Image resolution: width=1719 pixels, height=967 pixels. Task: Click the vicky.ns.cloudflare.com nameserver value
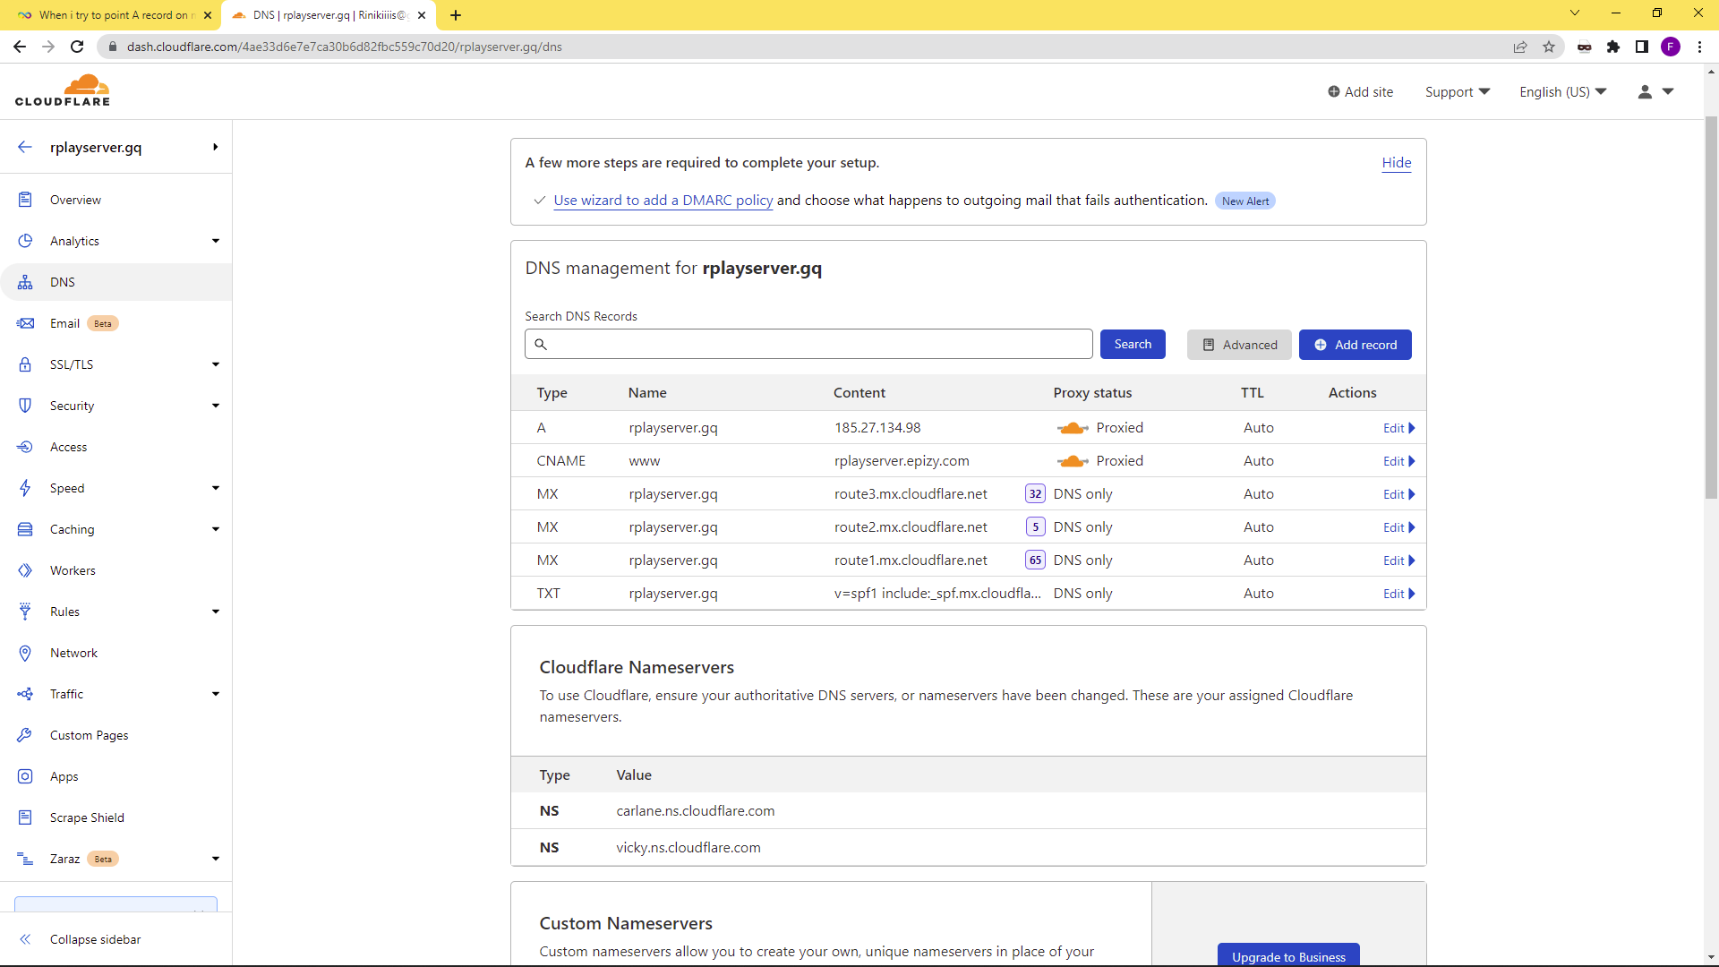point(688,848)
